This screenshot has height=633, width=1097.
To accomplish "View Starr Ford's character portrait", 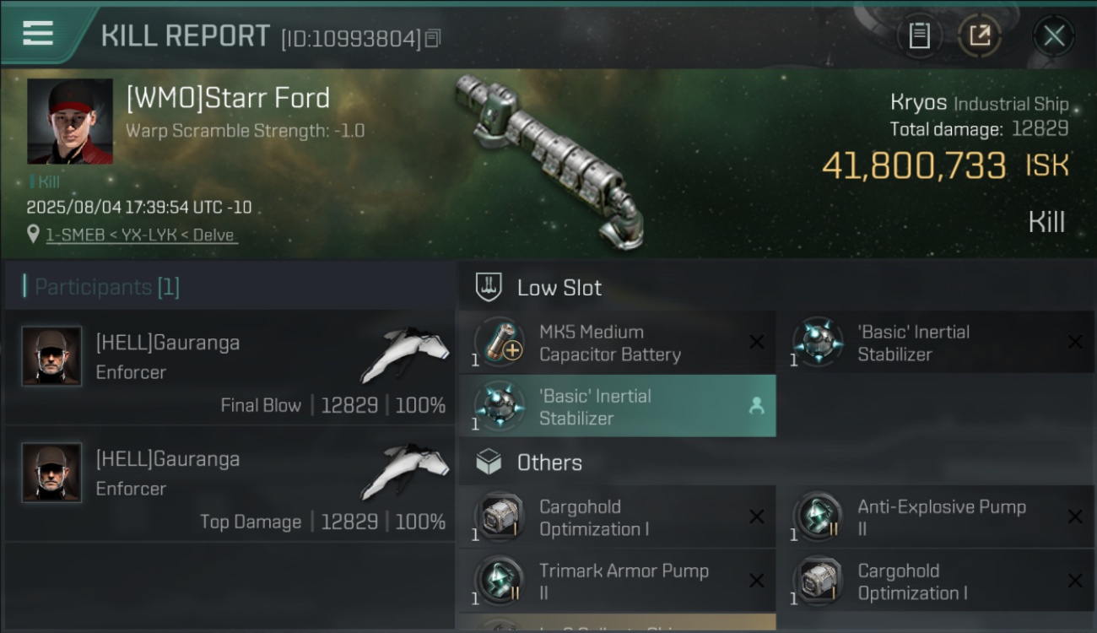I will 70,122.
